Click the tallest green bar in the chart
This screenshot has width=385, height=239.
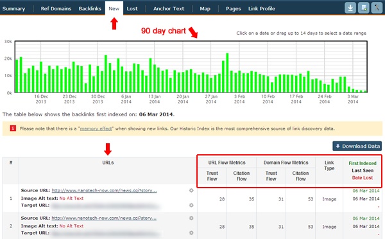(227, 73)
